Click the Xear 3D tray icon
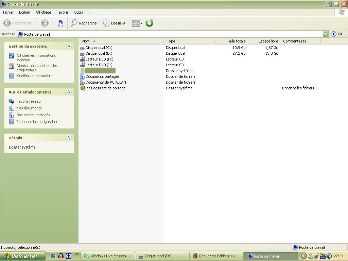 pos(323,256)
